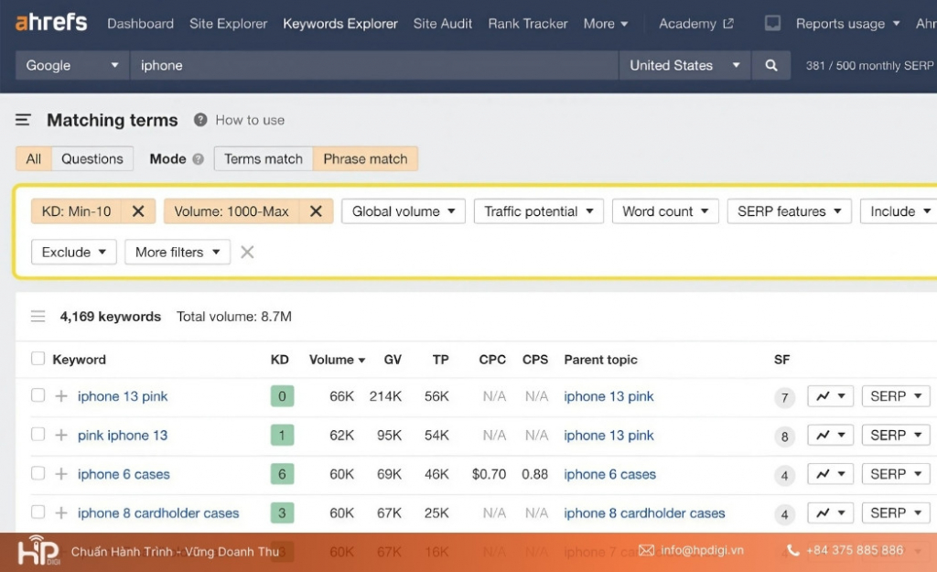Open the iphone 13 pink keyword link
This screenshot has width=937, height=572.
tap(123, 396)
